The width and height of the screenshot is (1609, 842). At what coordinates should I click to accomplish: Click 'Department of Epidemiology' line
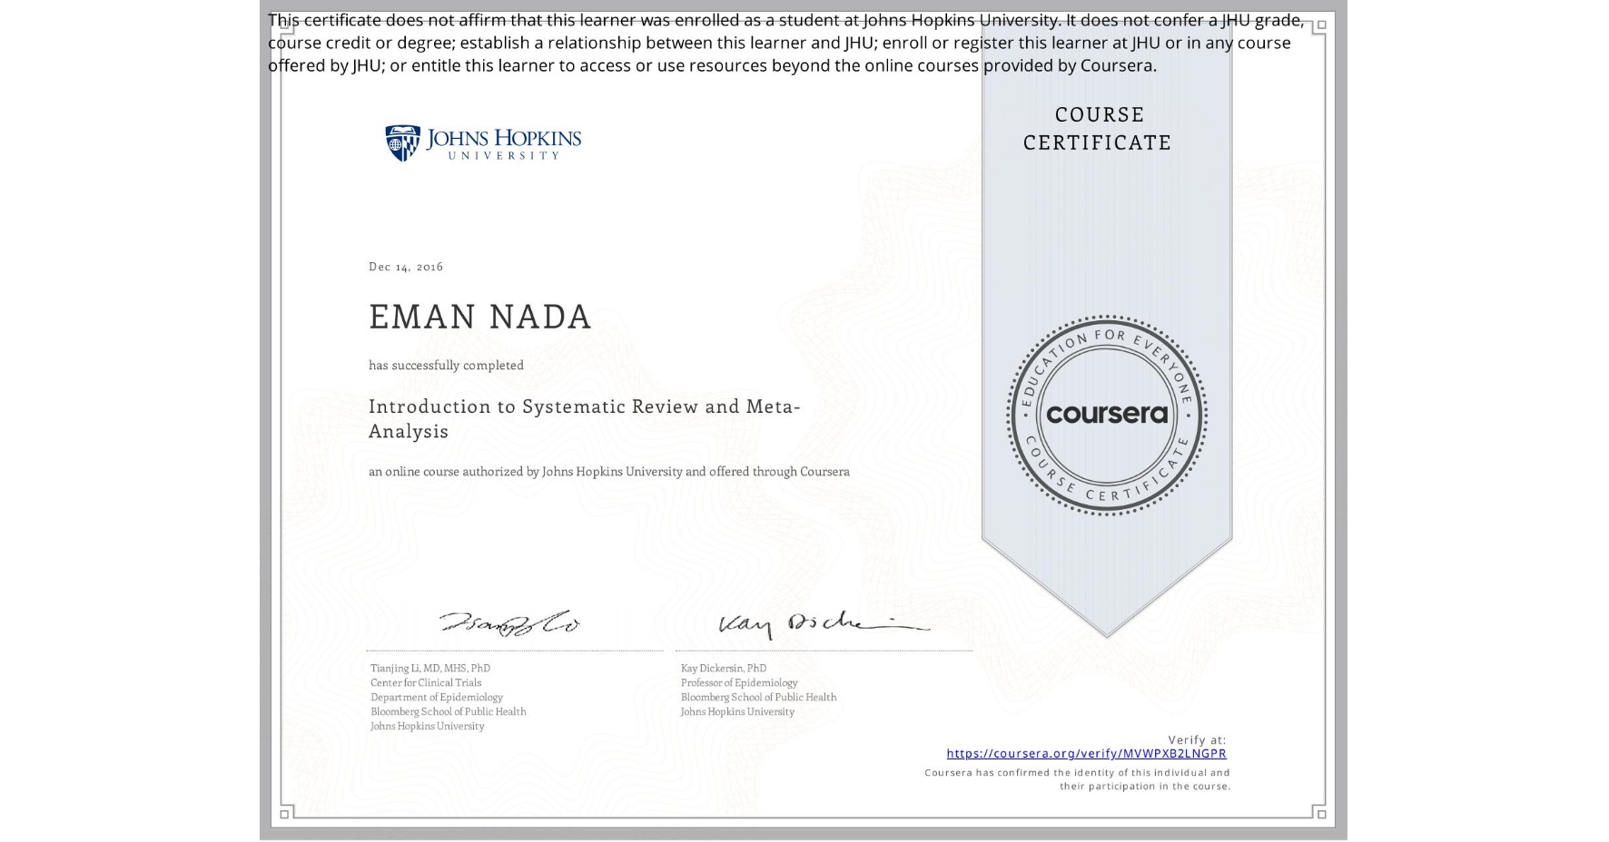pyautogui.click(x=437, y=698)
